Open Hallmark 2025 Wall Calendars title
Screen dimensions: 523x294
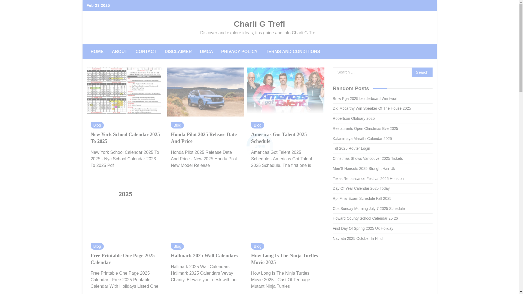click(204, 256)
